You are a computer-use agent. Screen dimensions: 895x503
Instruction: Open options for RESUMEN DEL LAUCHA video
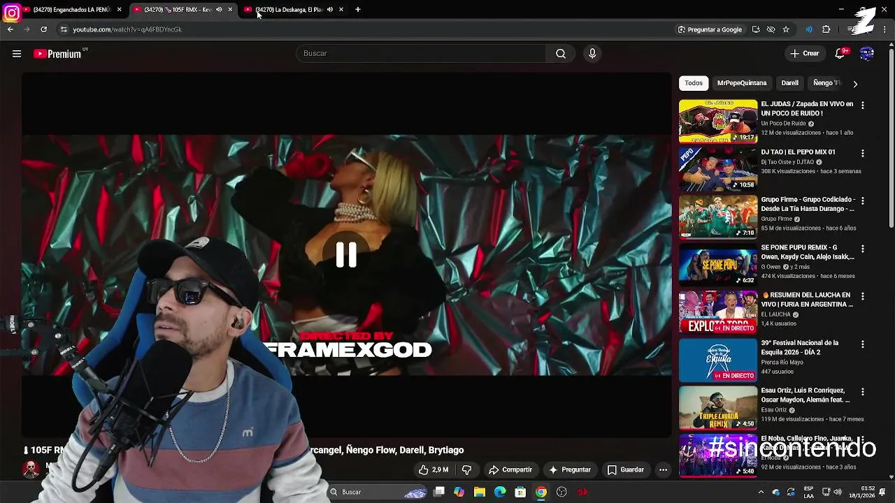tap(862, 296)
